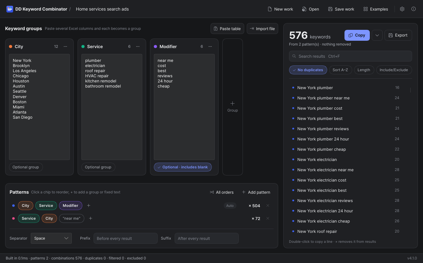Click the Export button
423x263 pixels.
[398, 35]
